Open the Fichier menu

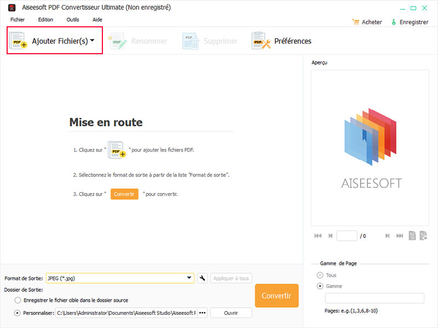(18, 20)
